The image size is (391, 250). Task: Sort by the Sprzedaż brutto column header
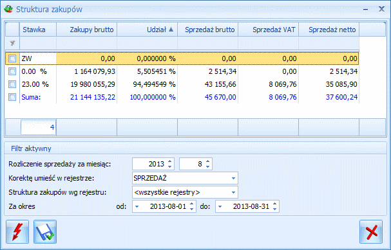208,30
